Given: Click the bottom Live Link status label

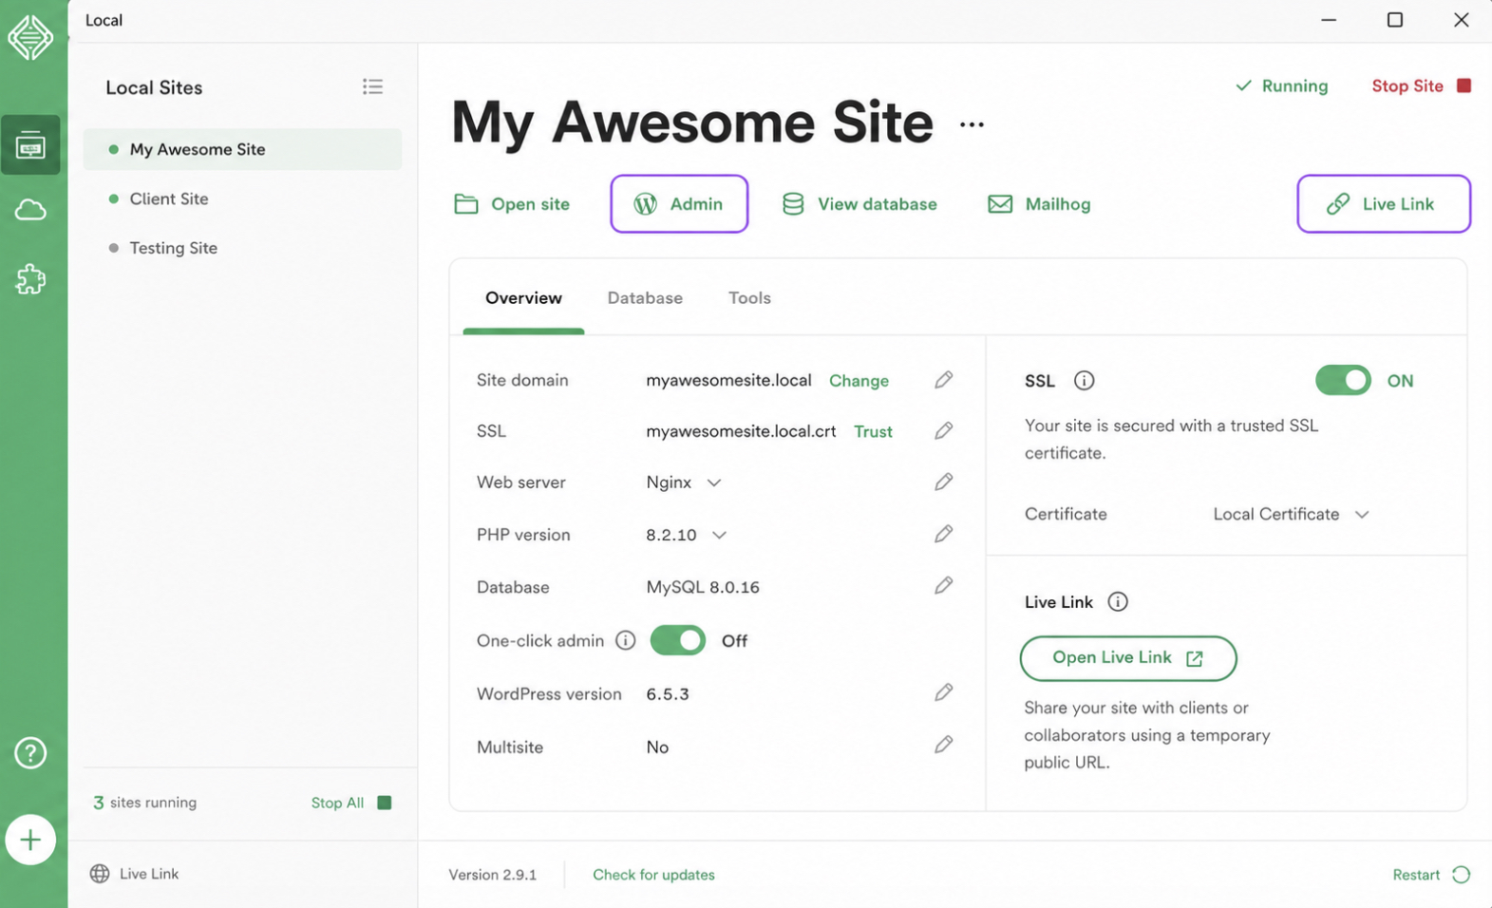Looking at the screenshot, I should [x=149, y=874].
